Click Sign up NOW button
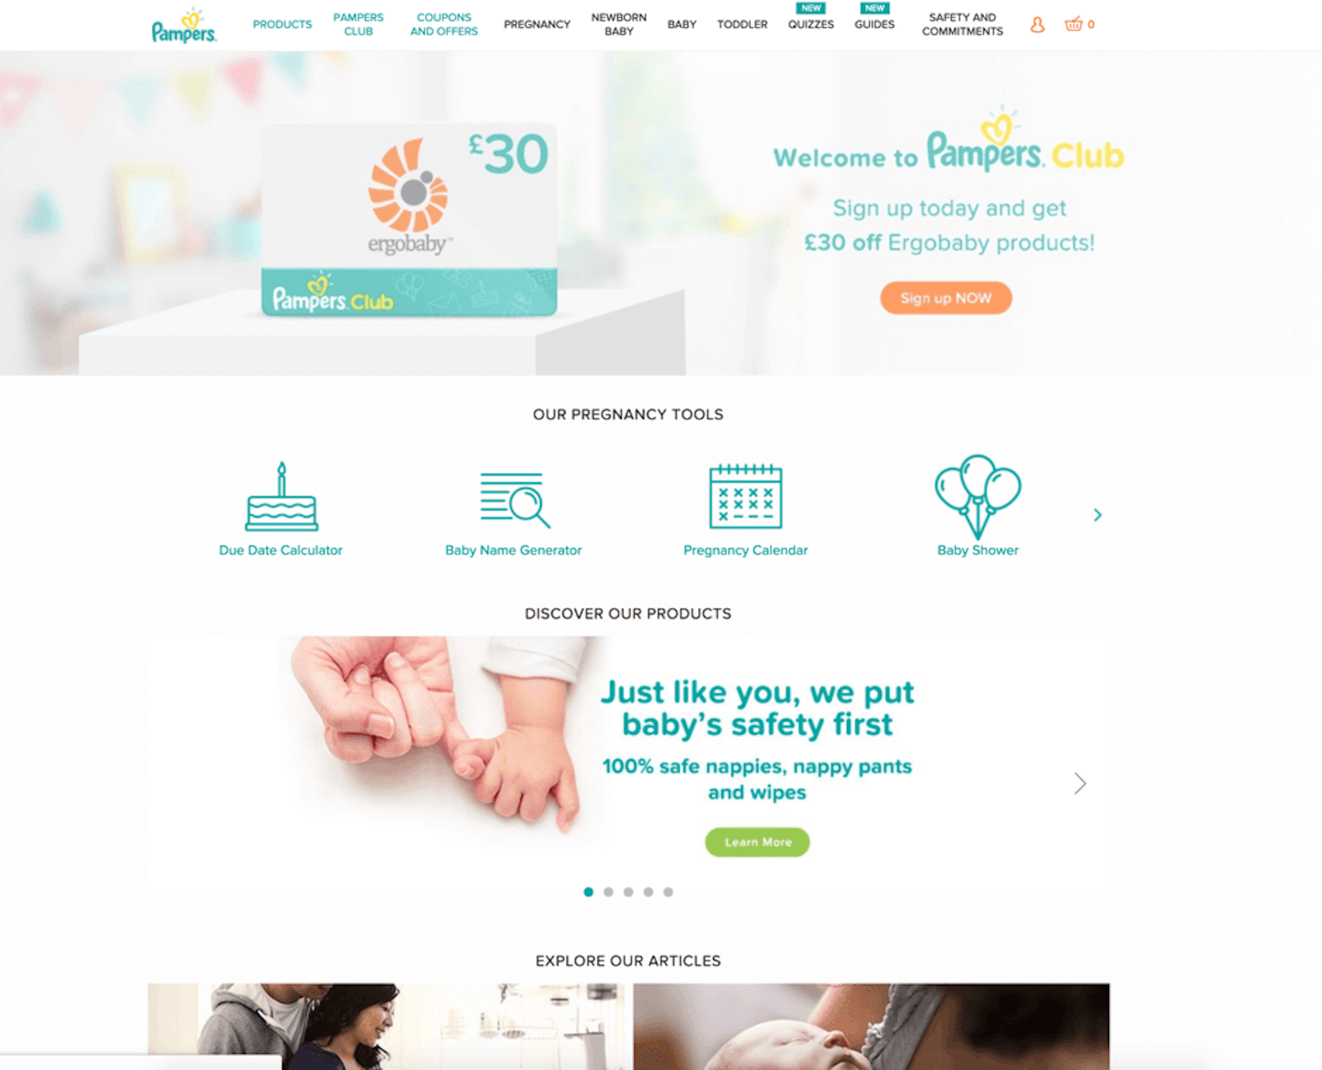The width and height of the screenshot is (1322, 1070). coord(945,296)
